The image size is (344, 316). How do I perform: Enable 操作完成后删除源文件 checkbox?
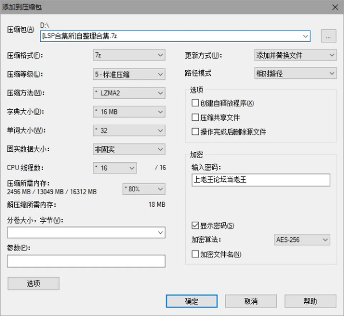pos(195,132)
